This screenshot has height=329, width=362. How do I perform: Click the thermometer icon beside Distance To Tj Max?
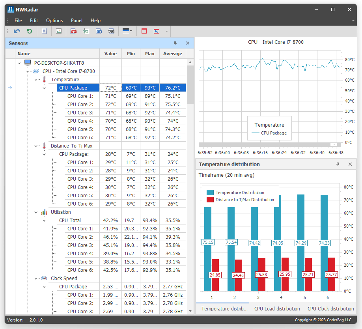(x=44, y=146)
